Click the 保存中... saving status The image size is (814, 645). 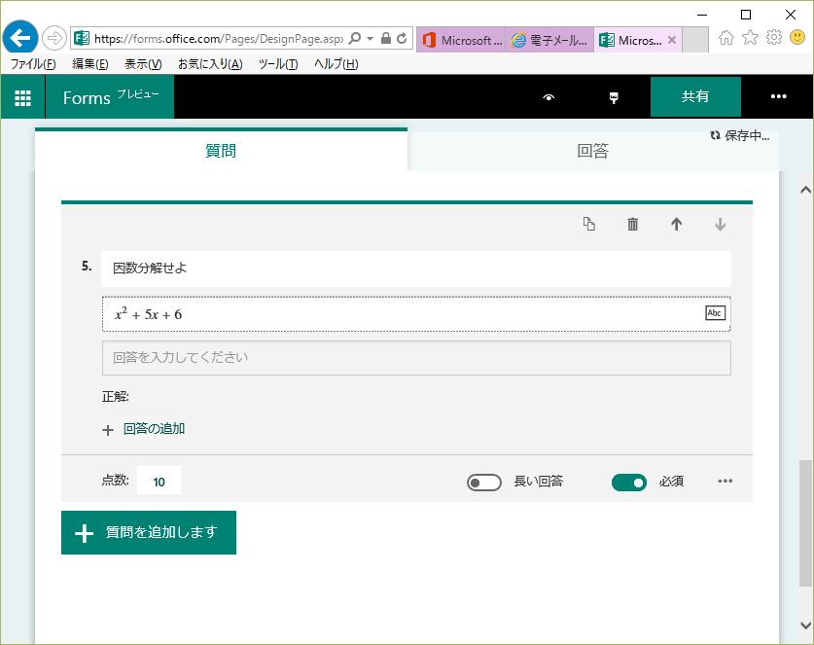tap(740, 135)
